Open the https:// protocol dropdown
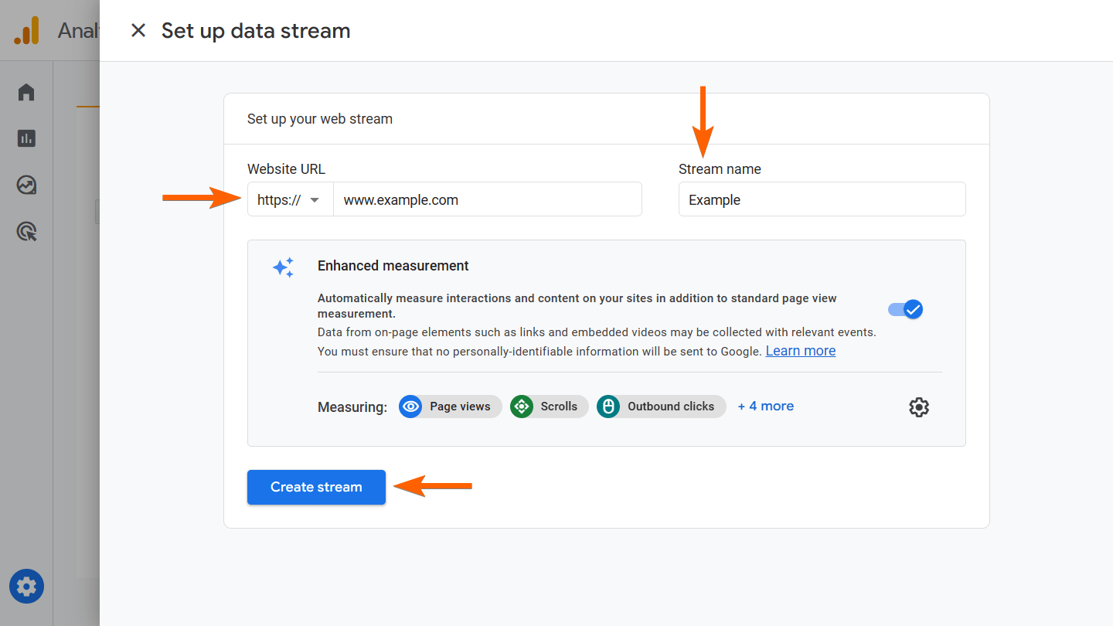Viewport: 1113px width, 626px height. coord(290,199)
